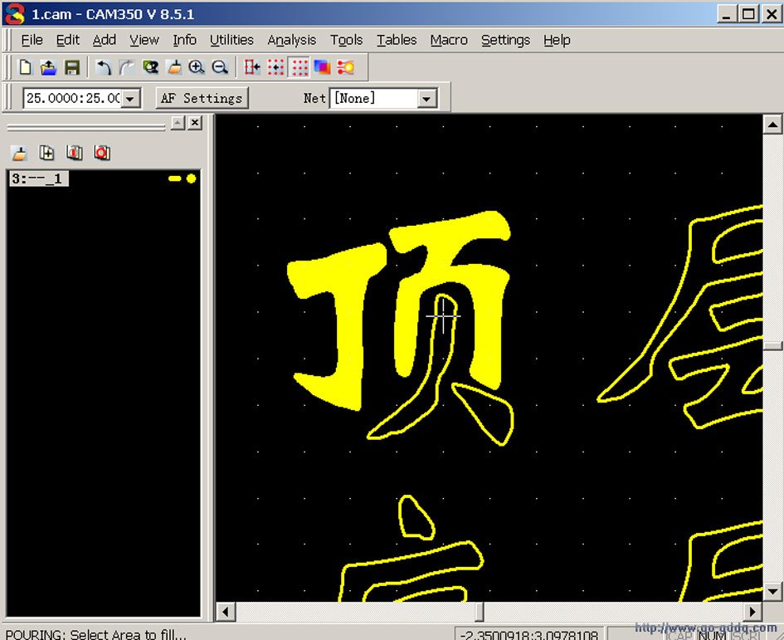Screen dimensions: 784x640
Task: Toggle grid snap icon with arrow and dots
Action: pos(275,67)
